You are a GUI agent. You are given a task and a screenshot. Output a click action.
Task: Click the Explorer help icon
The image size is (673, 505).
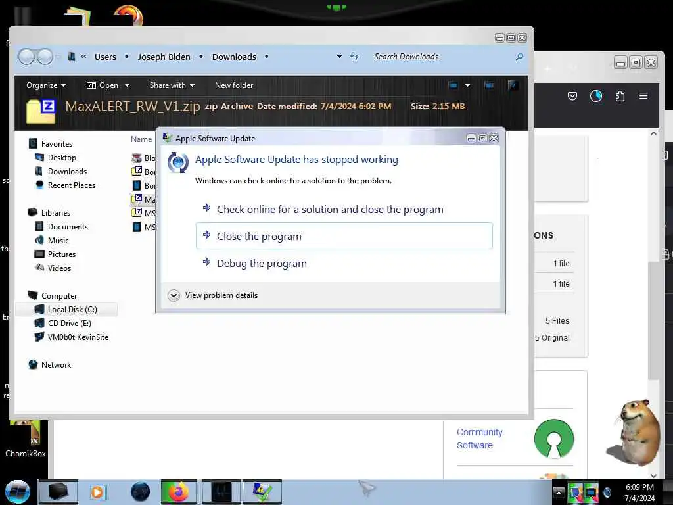[513, 85]
